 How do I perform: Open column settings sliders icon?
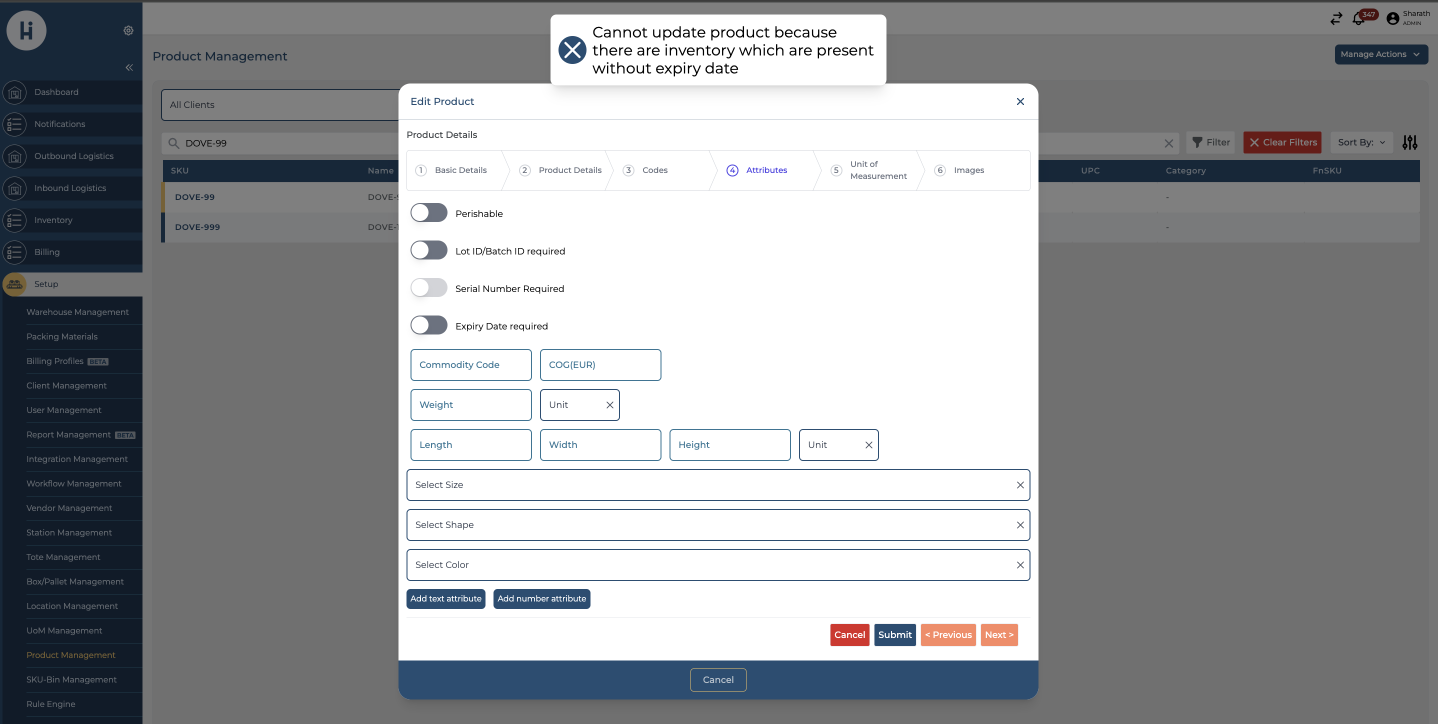pyautogui.click(x=1409, y=143)
